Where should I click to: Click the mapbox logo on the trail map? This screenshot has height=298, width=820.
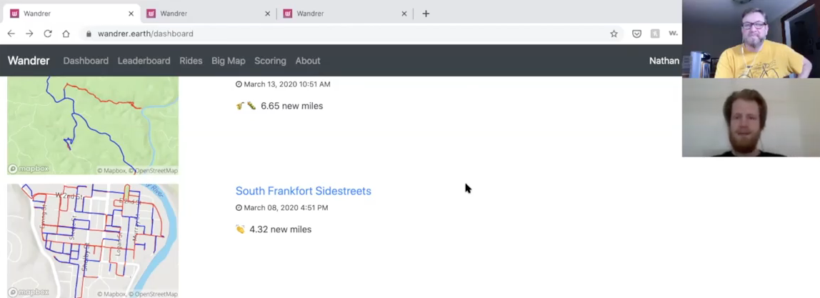point(29,169)
